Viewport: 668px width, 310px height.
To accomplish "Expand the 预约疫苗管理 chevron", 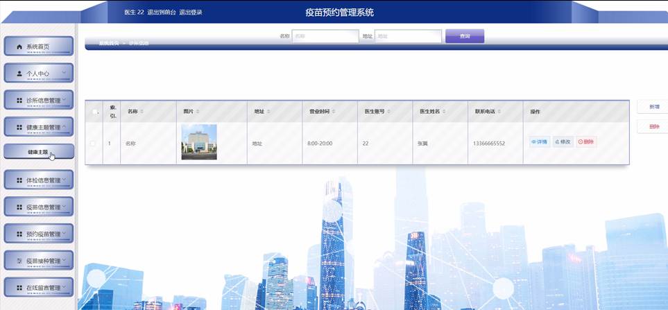I will [64, 233].
